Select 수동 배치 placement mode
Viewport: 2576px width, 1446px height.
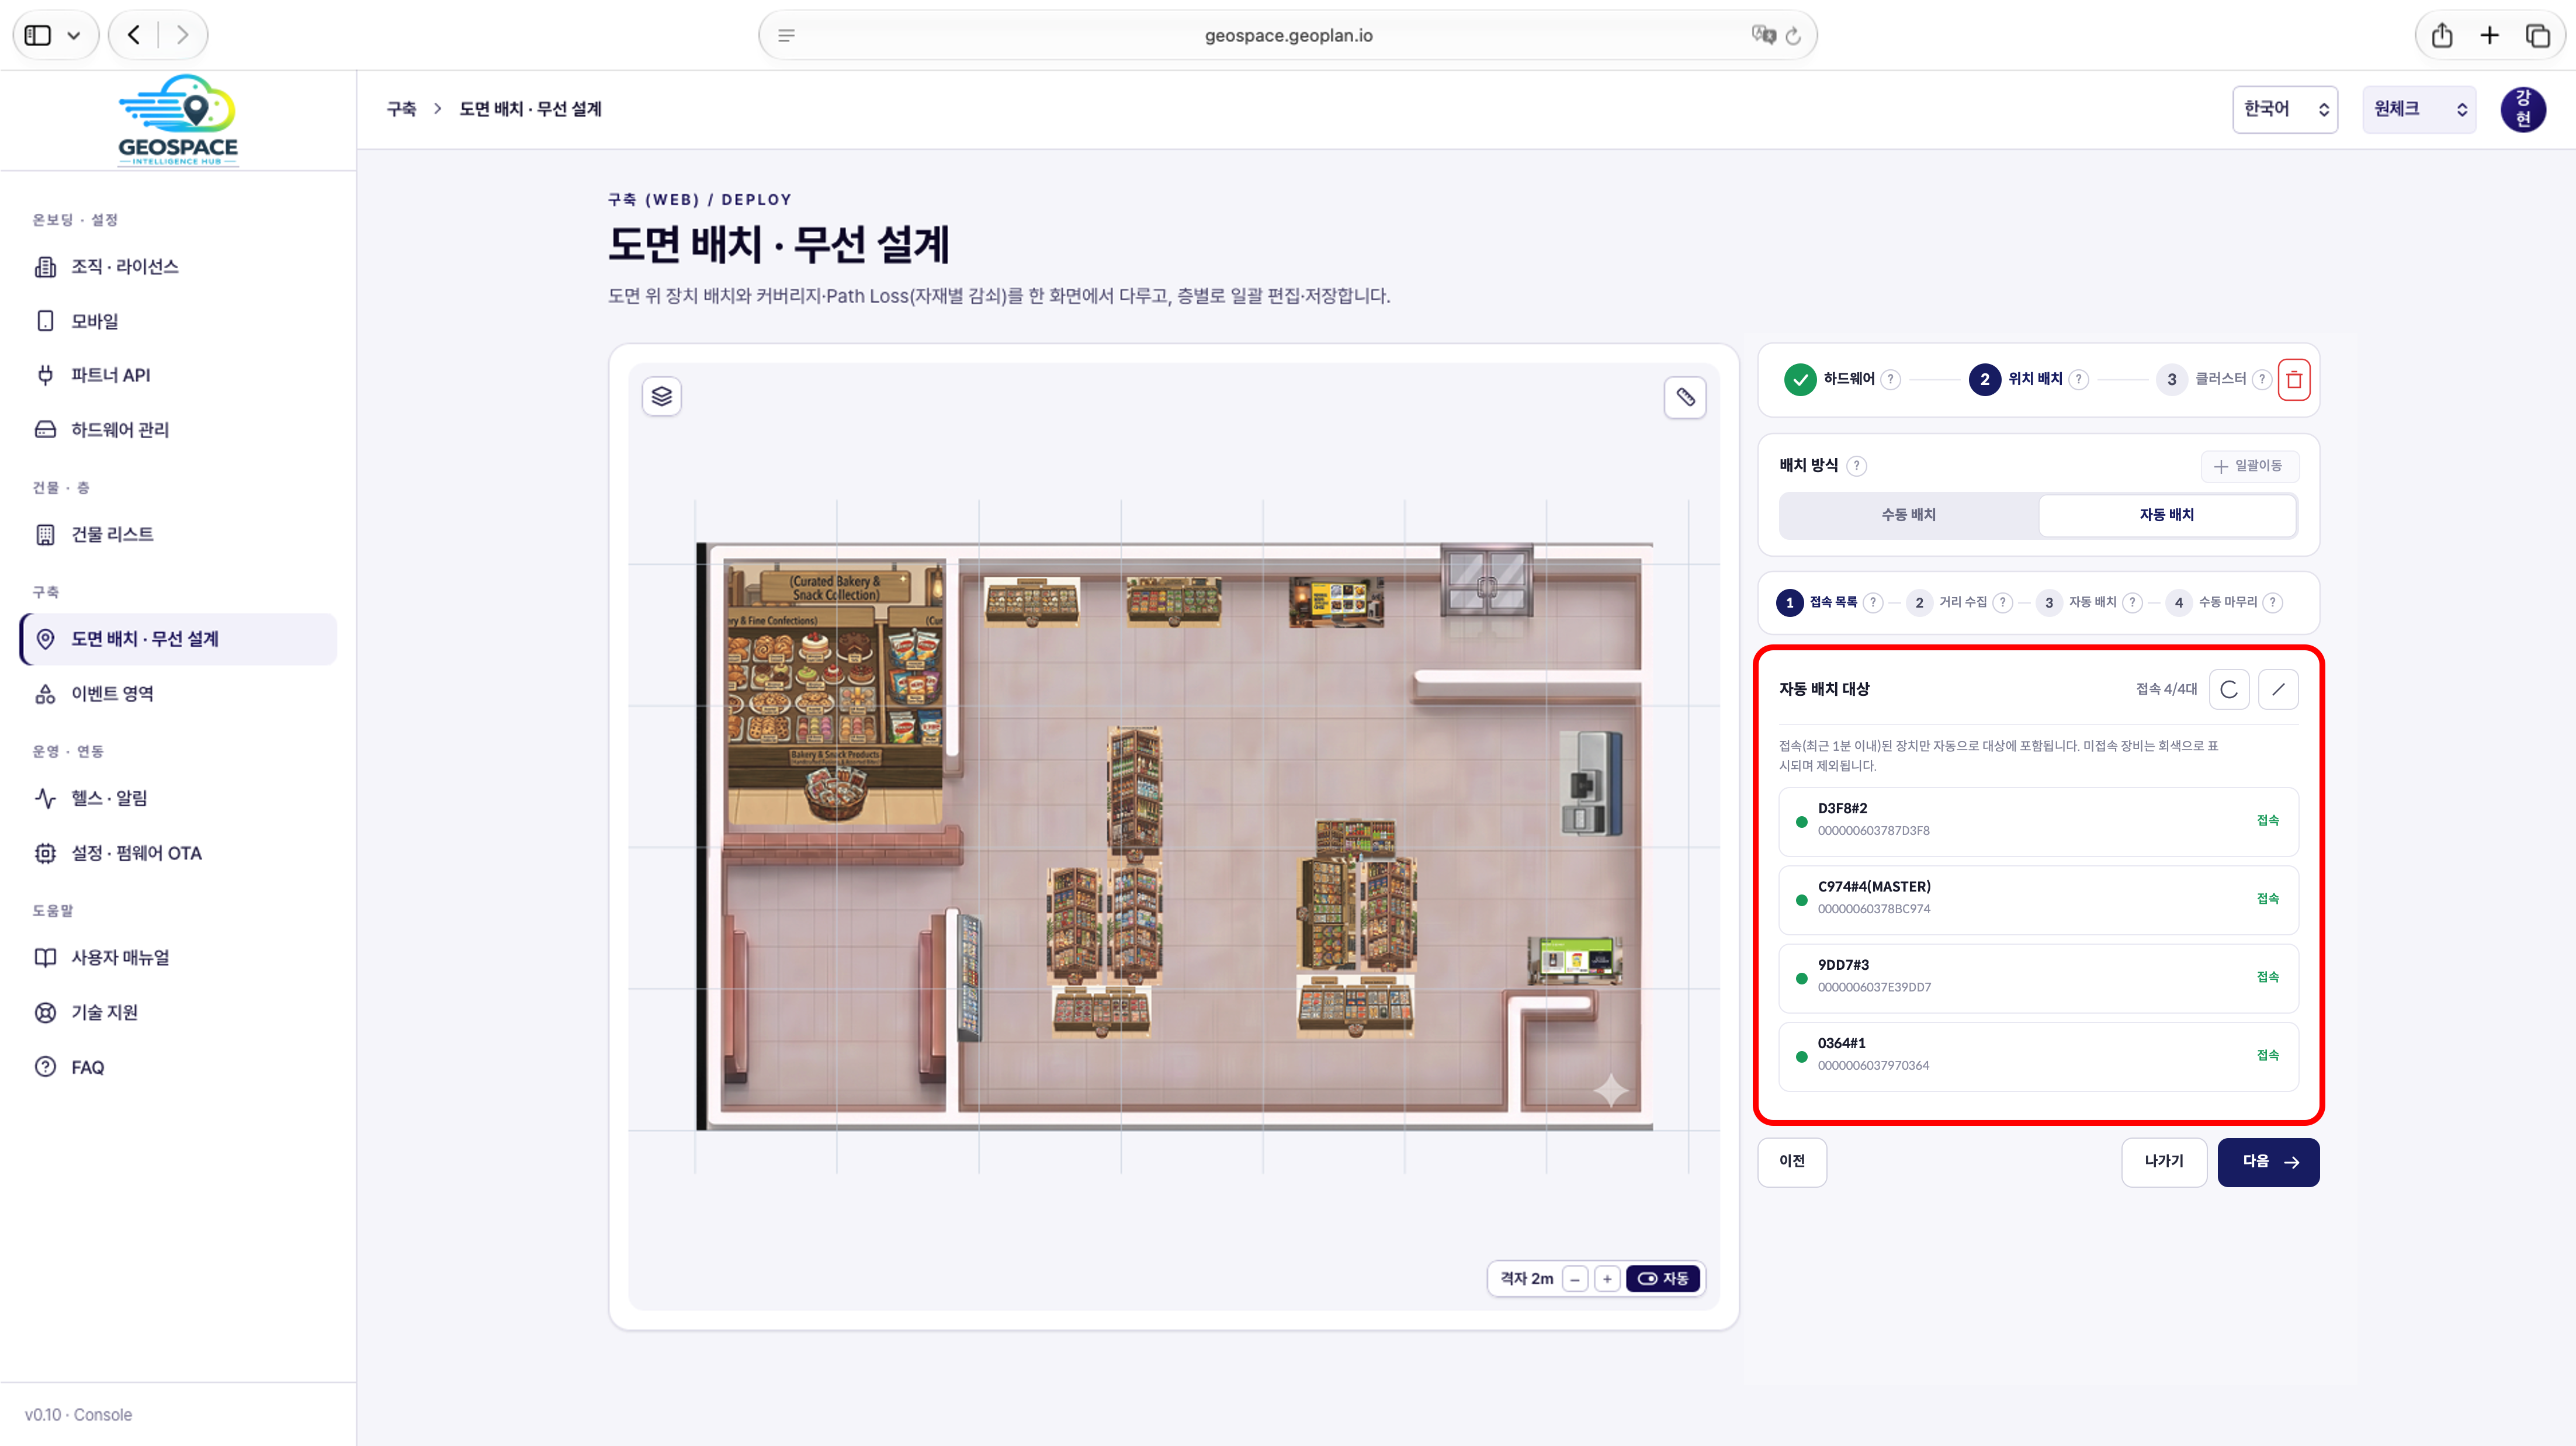(x=1908, y=515)
